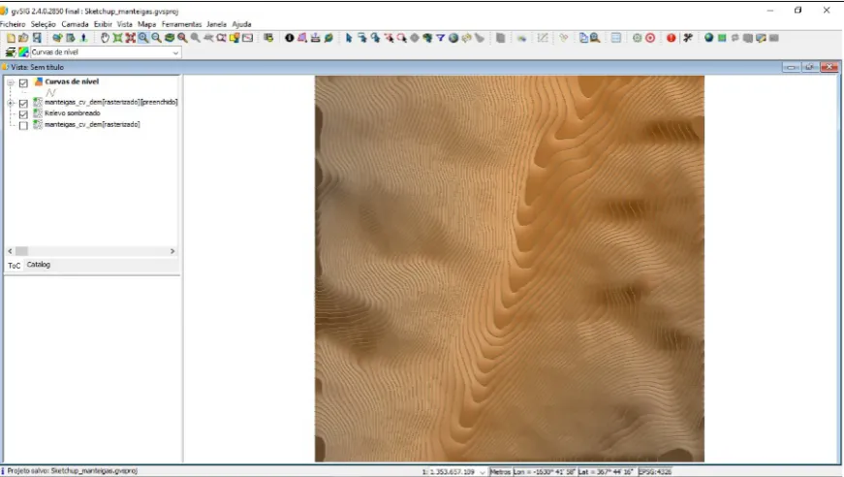
Task: Click the green gear icon
Action: (638, 38)
